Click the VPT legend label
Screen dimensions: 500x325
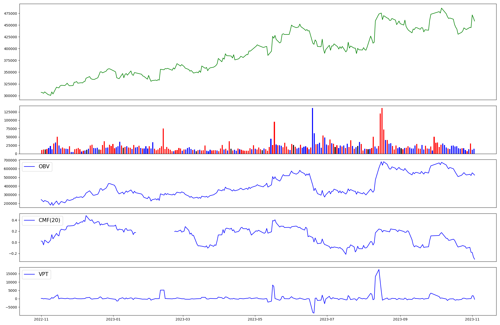click(43, 274)
